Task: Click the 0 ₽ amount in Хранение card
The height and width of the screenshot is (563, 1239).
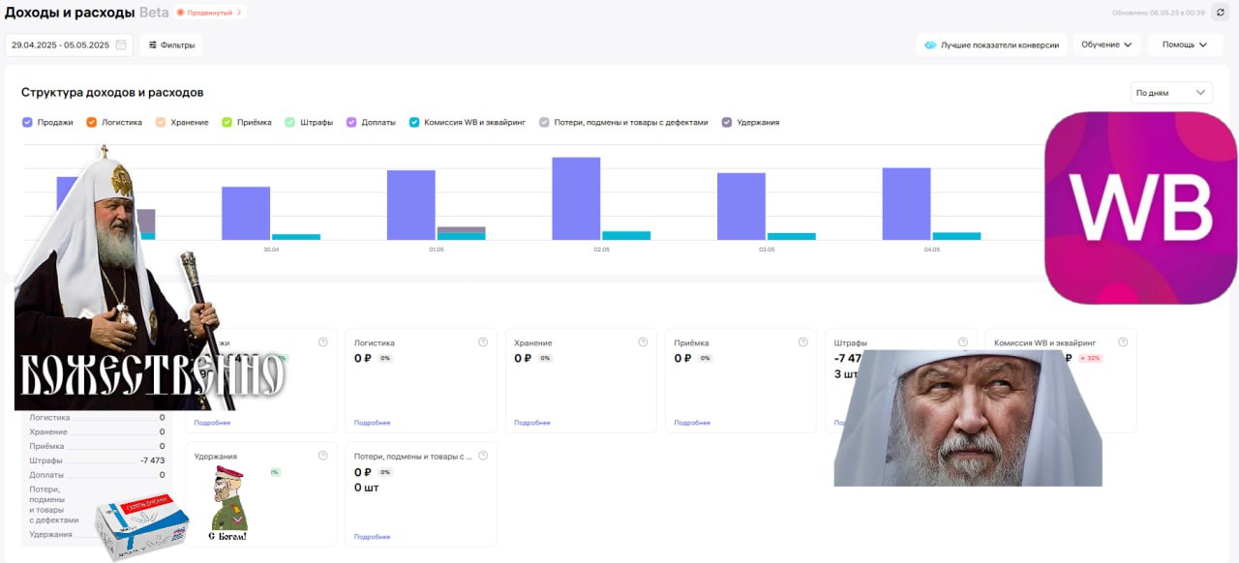Action: click(x=523, y=358)
